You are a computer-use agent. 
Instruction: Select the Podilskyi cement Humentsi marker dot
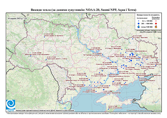46,59
